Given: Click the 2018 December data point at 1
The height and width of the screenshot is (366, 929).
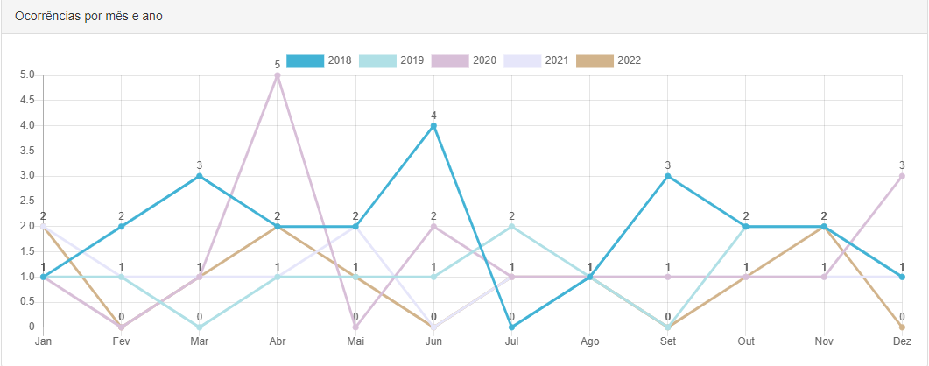Looking at the screenshot, I should (902, 277).
